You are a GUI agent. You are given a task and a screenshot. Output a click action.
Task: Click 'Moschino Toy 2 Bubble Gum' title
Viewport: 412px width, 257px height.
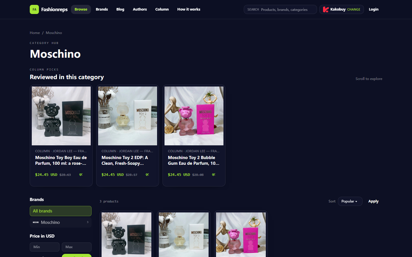click(x=194, y=160)
